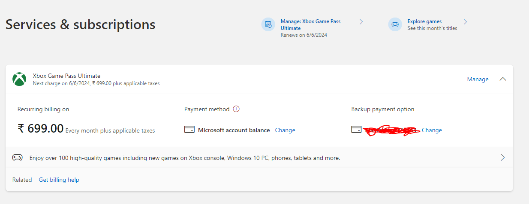Click the card icon next to Microsoft account balance
Screen dimensions: 529x204
(x=189, y=130)
